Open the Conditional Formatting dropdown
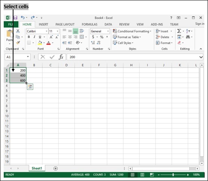Screen dimensions: 208x181 click(132, 31)
